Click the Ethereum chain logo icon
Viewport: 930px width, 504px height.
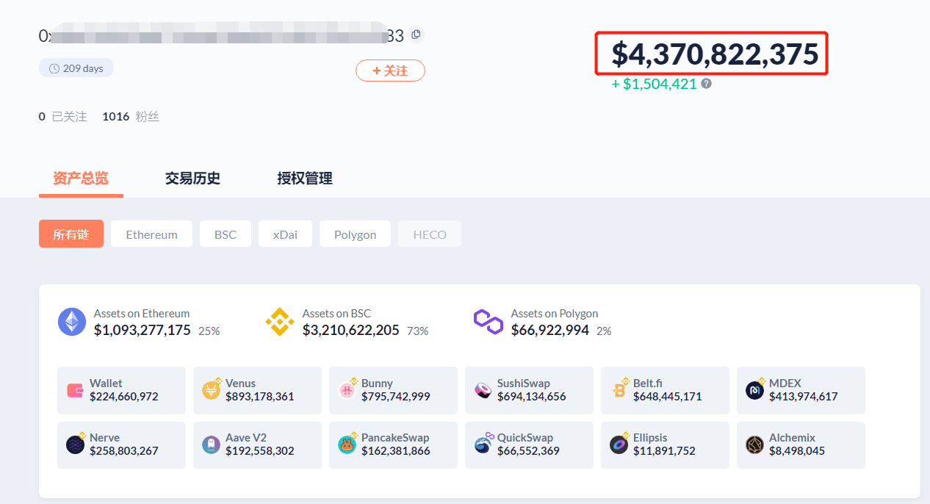71,321
